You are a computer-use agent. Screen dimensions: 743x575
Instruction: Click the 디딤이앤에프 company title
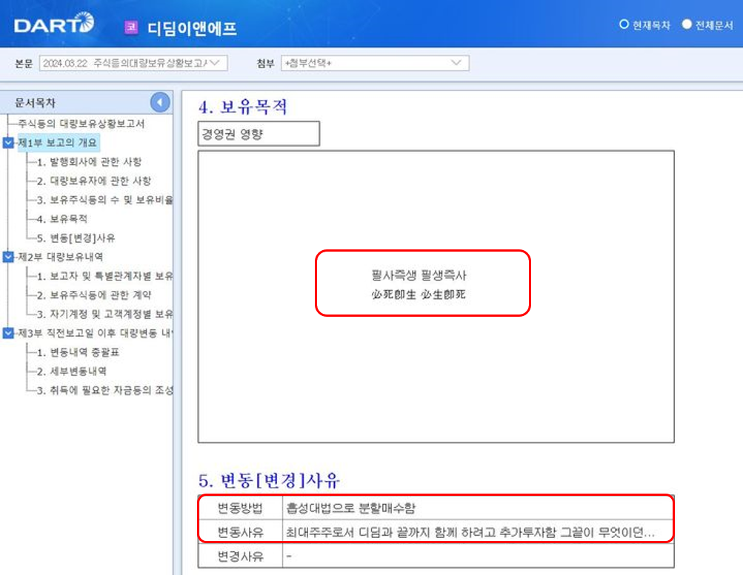192,28
